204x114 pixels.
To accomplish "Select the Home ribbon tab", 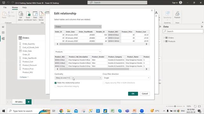I will [x=15, y=8].
